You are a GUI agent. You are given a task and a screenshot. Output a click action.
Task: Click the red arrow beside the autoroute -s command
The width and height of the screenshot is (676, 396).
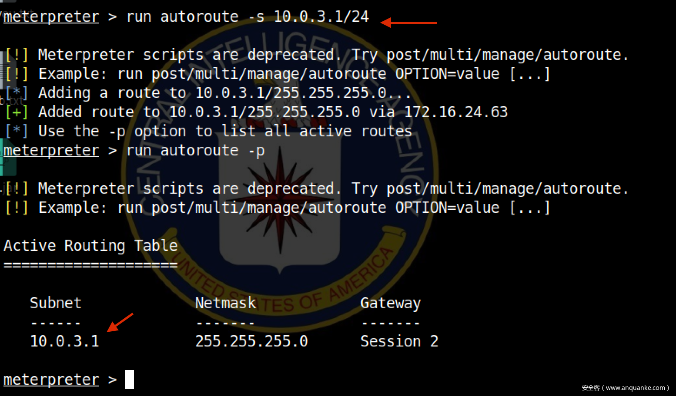(x=408, y=23)
